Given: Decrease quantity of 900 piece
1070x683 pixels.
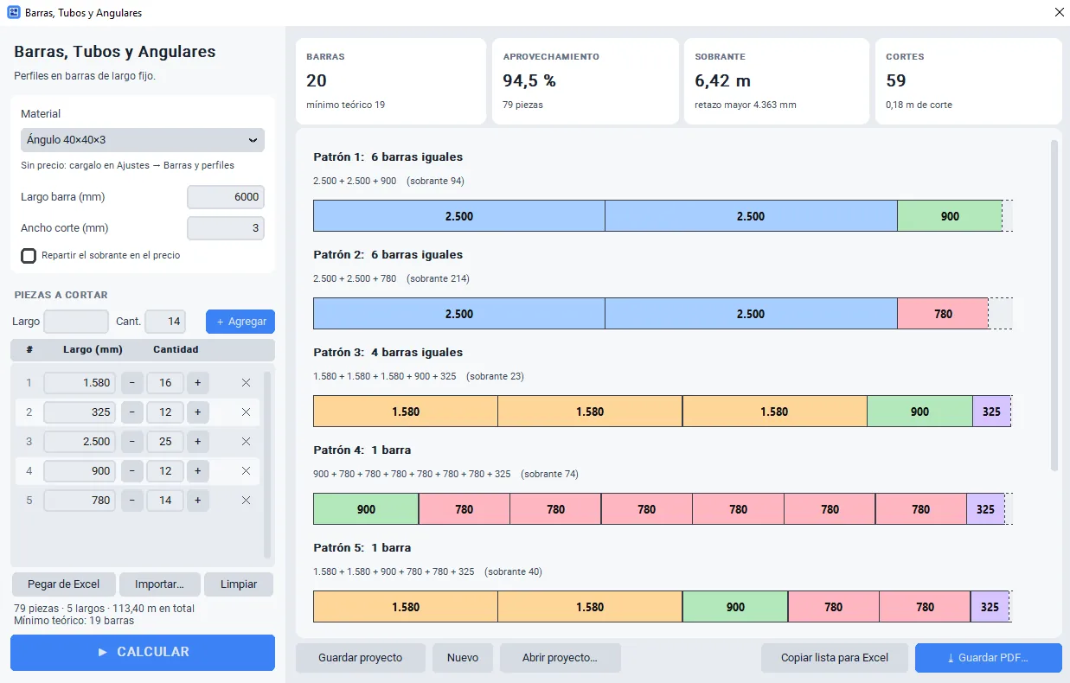Looking at the screenshot, I should click(x=131, y=471).
